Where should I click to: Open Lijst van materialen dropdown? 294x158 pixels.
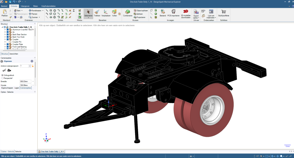(211, 17)
